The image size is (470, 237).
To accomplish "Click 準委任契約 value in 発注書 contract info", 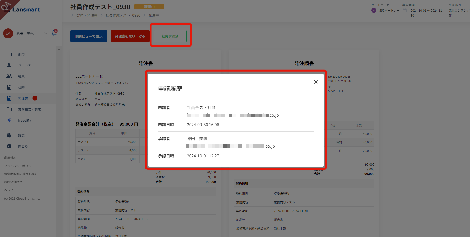I will click(123, 202).
